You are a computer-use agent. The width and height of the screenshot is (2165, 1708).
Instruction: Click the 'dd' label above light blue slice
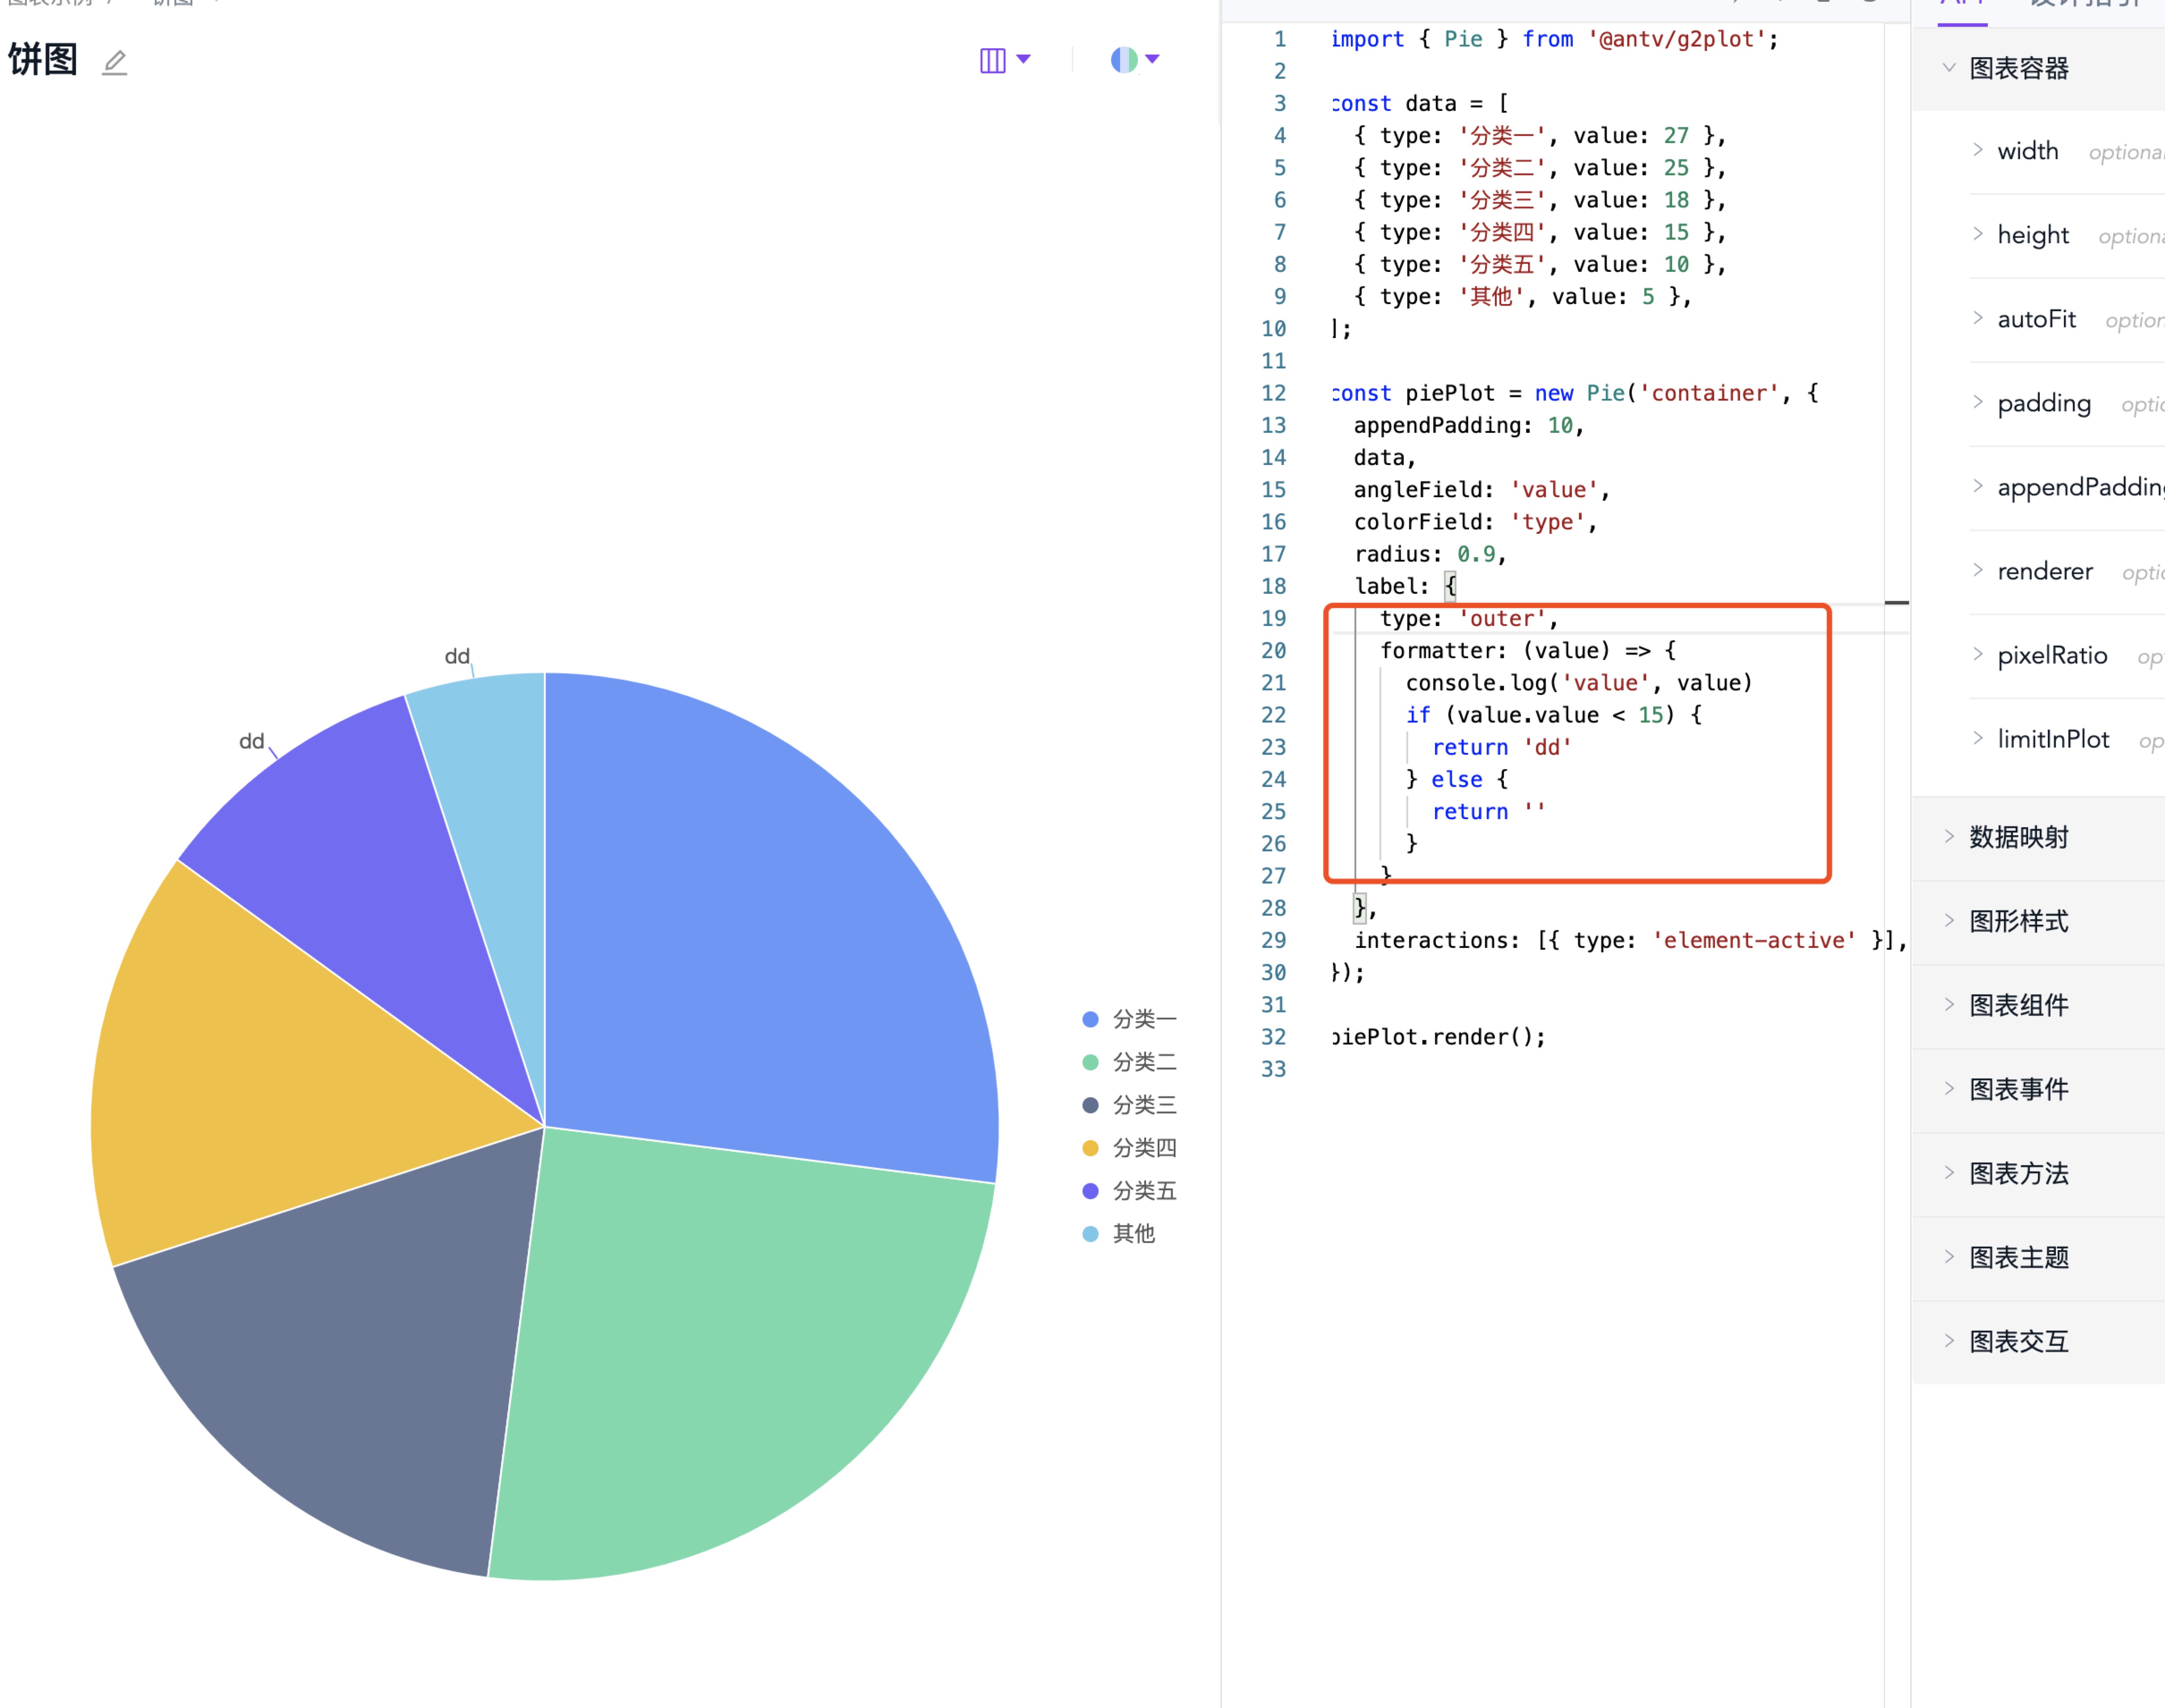(457, 656)
